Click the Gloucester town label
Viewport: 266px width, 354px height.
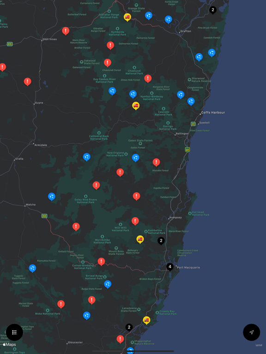pyautogui.click(x=75, y=342)
